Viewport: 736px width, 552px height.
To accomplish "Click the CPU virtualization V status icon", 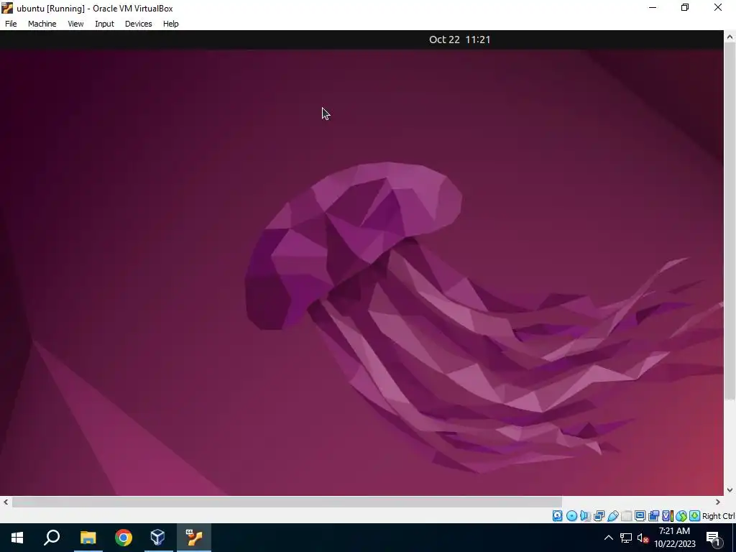I will pyautogui.click(x=668, y=516).
